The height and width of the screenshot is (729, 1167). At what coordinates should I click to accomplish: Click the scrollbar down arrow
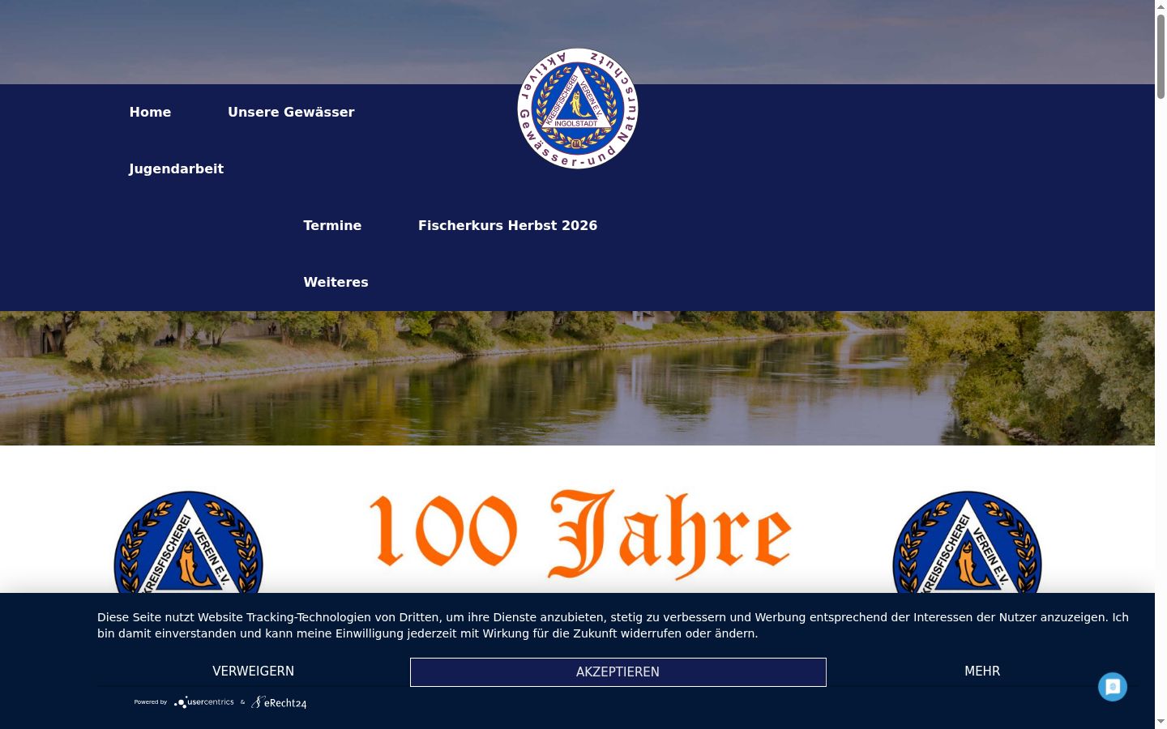click(x=1161, y=722)
